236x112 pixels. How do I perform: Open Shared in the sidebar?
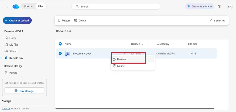[x=11, y=51]
